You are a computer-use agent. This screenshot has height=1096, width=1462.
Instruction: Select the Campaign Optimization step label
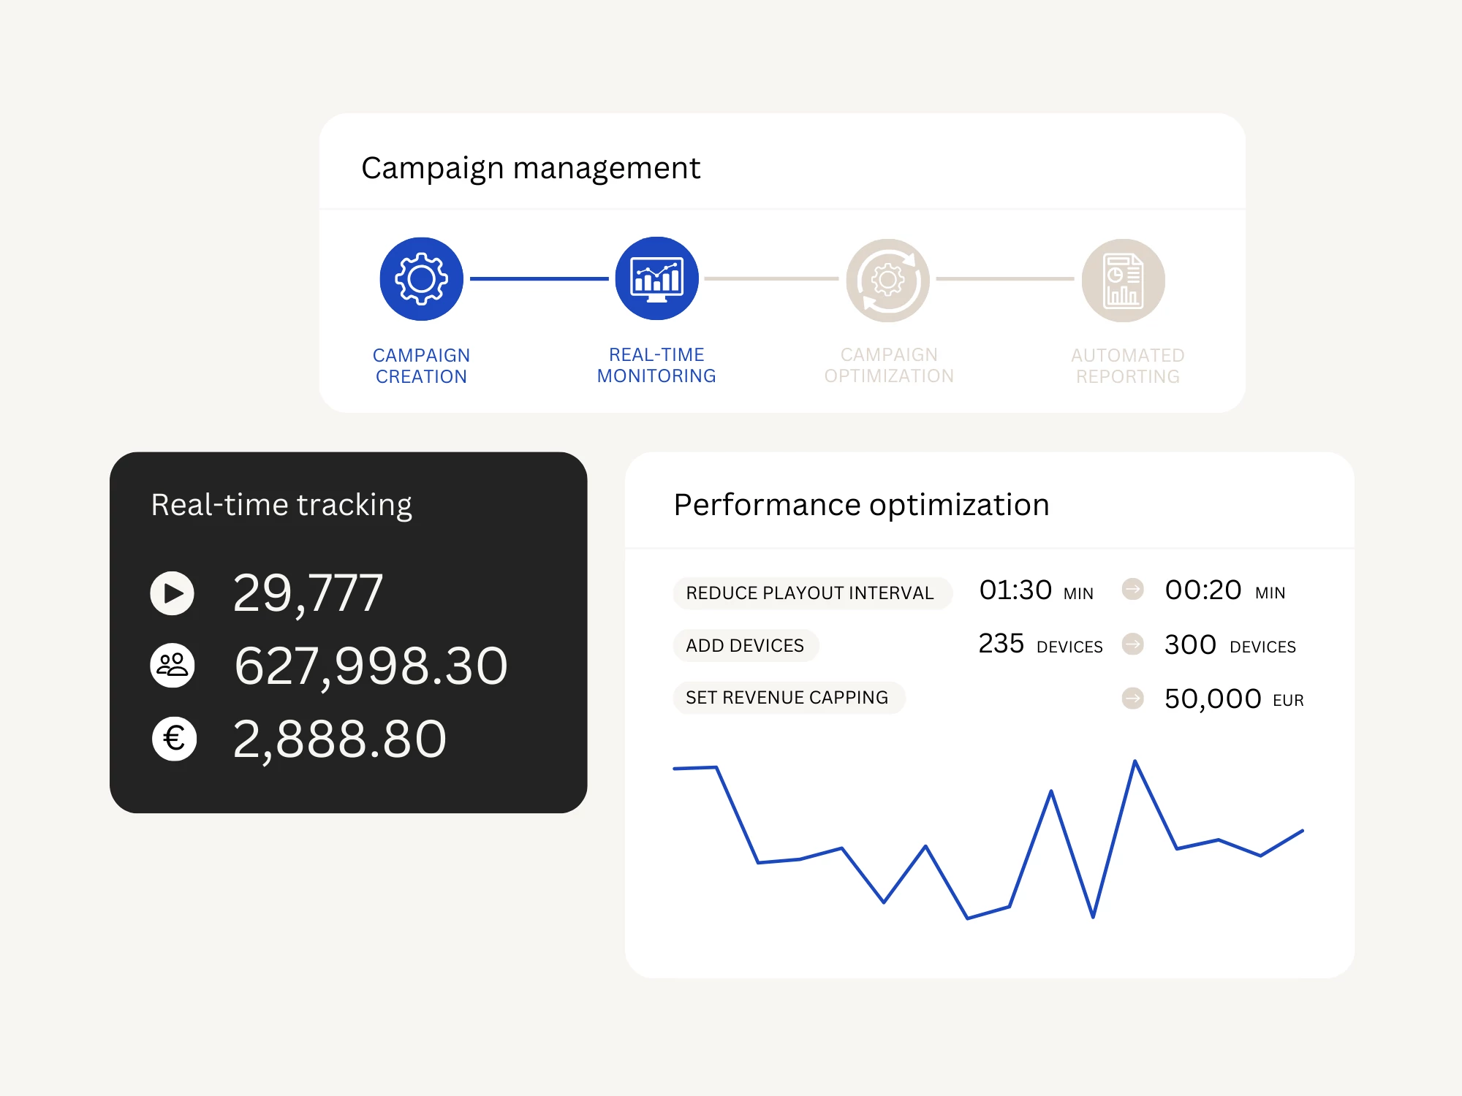pyautogui.click(x=889, y=365)
